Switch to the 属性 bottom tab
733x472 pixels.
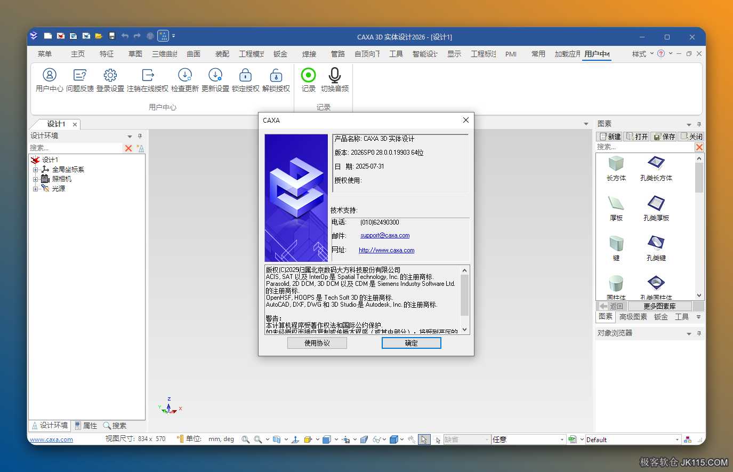click(86, 426)
